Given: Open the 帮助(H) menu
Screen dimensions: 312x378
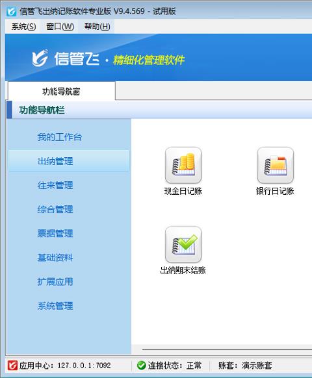Looking at the screenshot, I should point(97,26).
